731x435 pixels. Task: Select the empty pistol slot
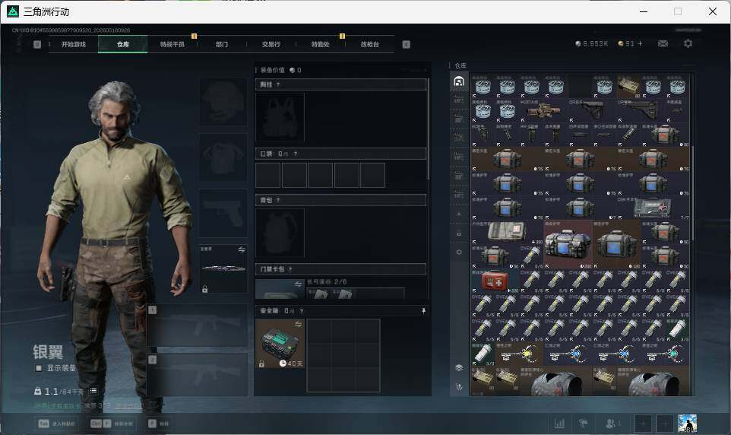(223, 213)
